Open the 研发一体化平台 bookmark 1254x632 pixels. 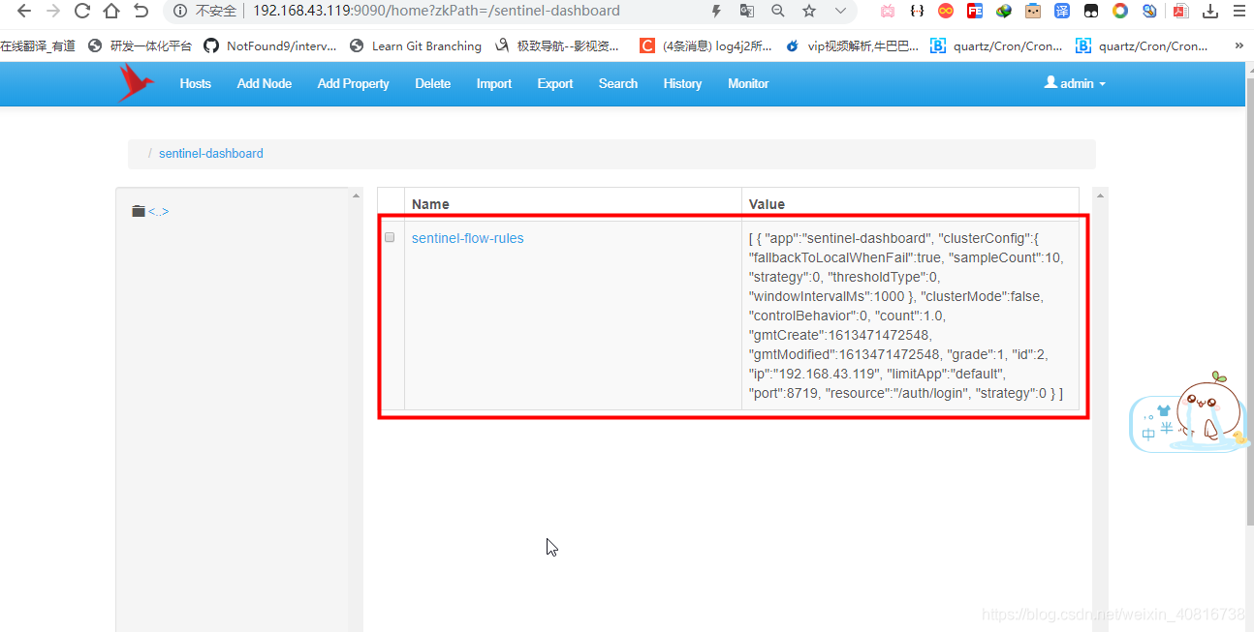[x=140, y=45]
